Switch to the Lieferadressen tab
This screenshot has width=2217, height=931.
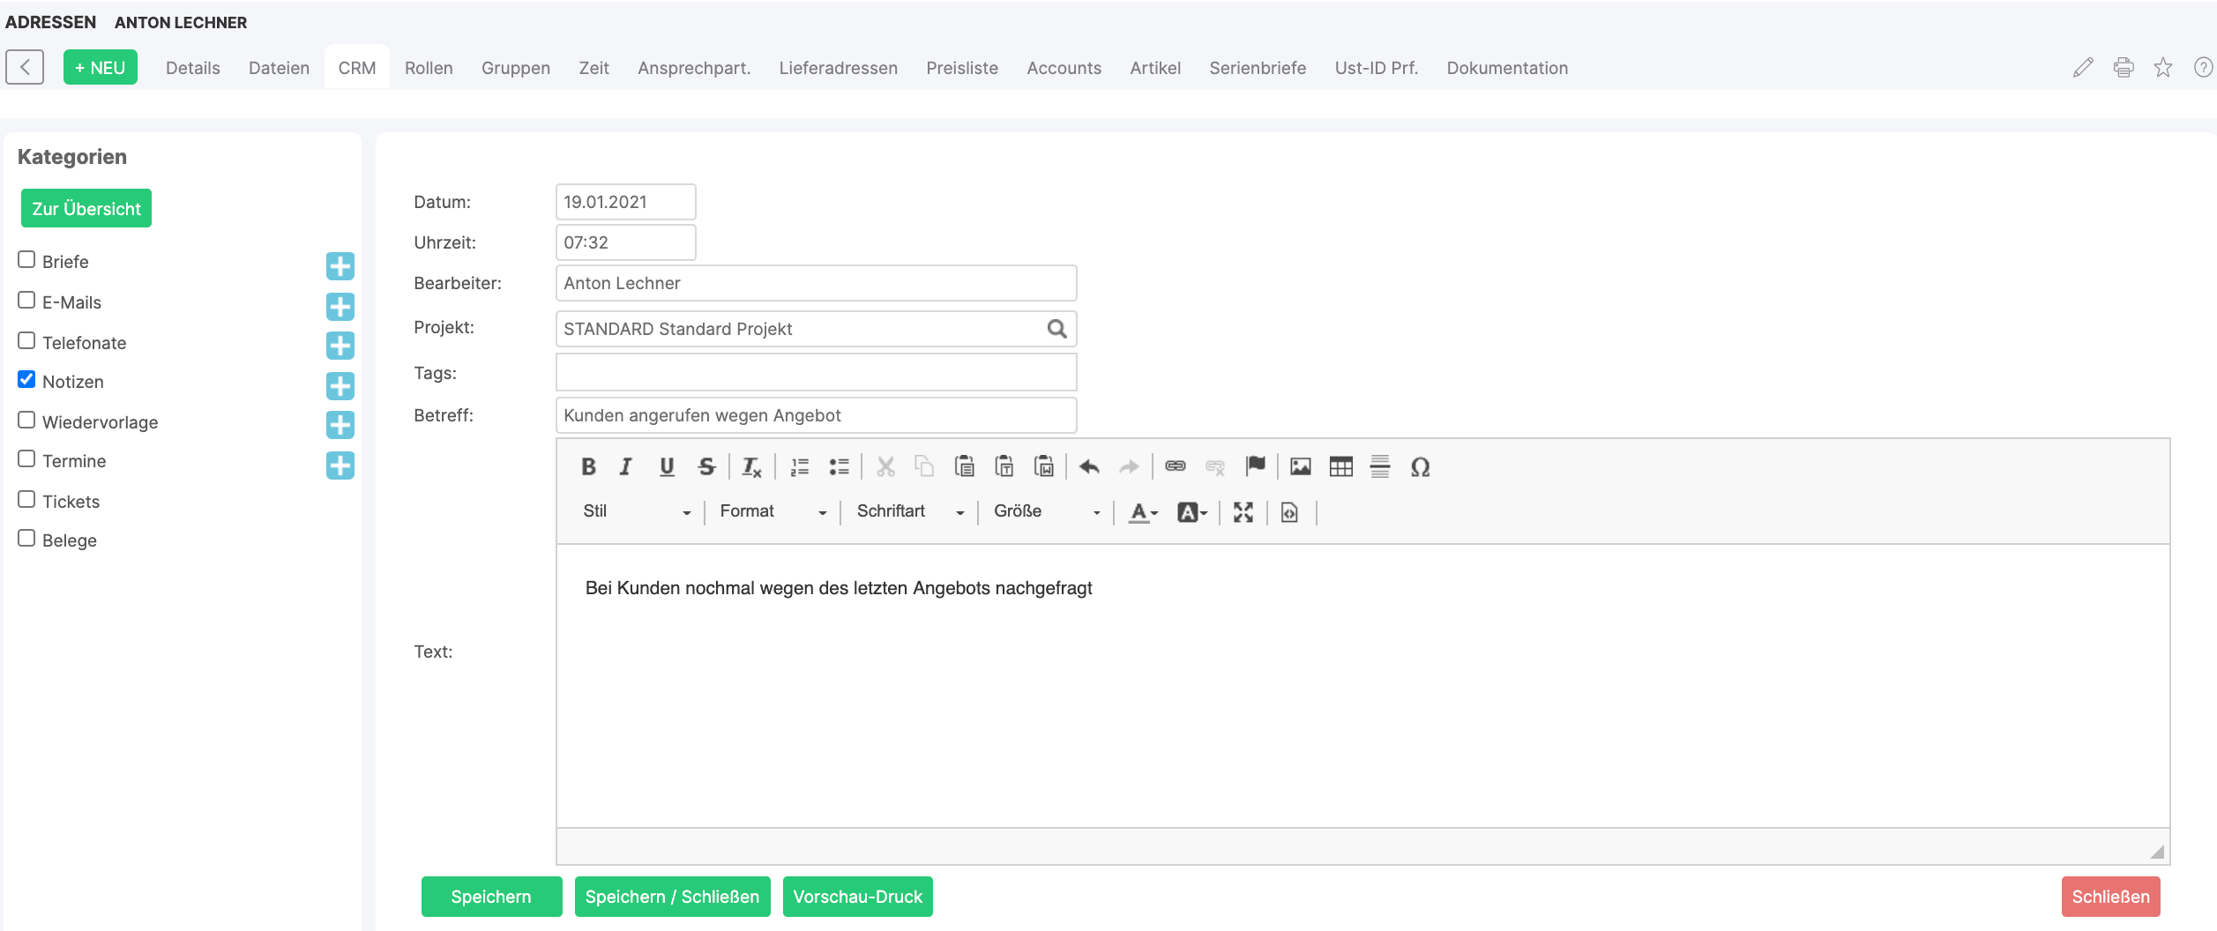coord(838,69)
